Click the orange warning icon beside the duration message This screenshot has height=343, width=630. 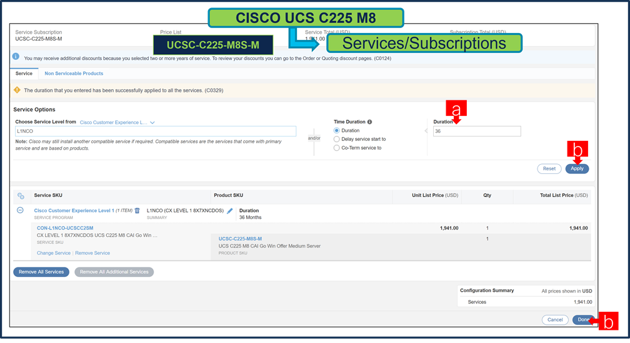pos(17,90)
